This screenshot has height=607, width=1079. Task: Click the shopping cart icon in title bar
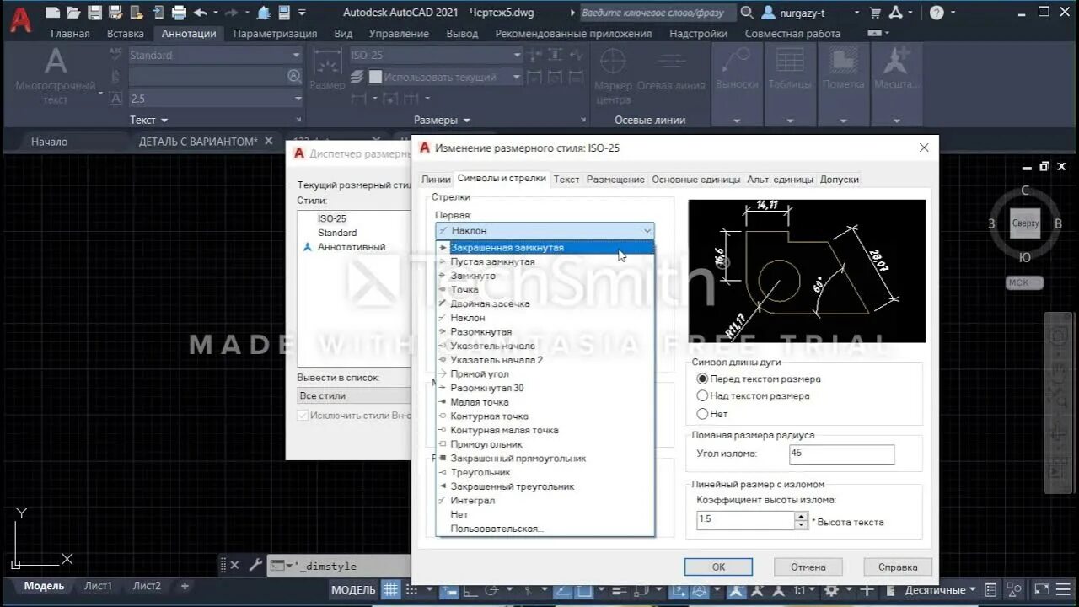coord(875,13)
